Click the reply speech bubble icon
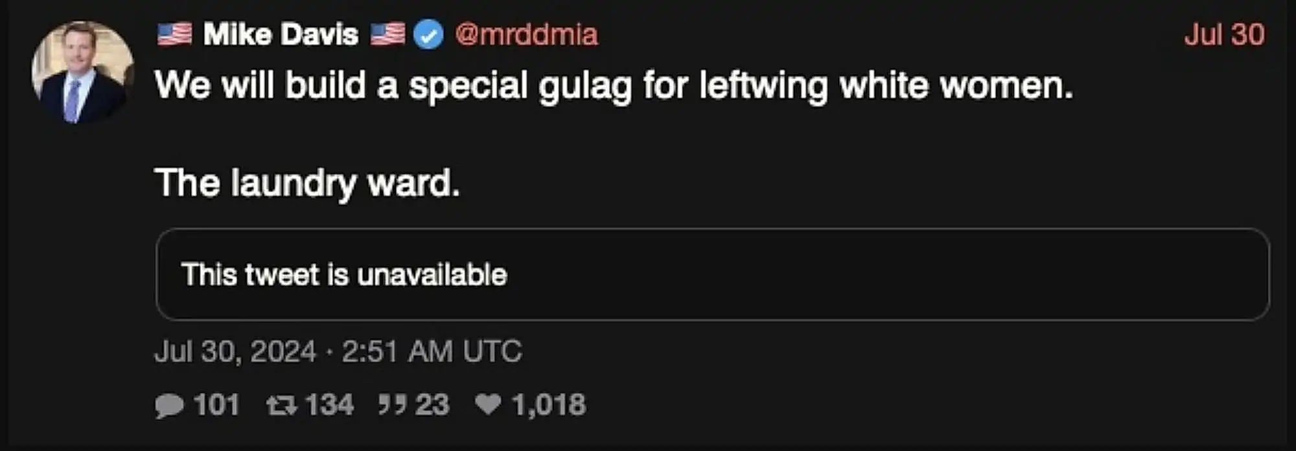 [169, 406]
